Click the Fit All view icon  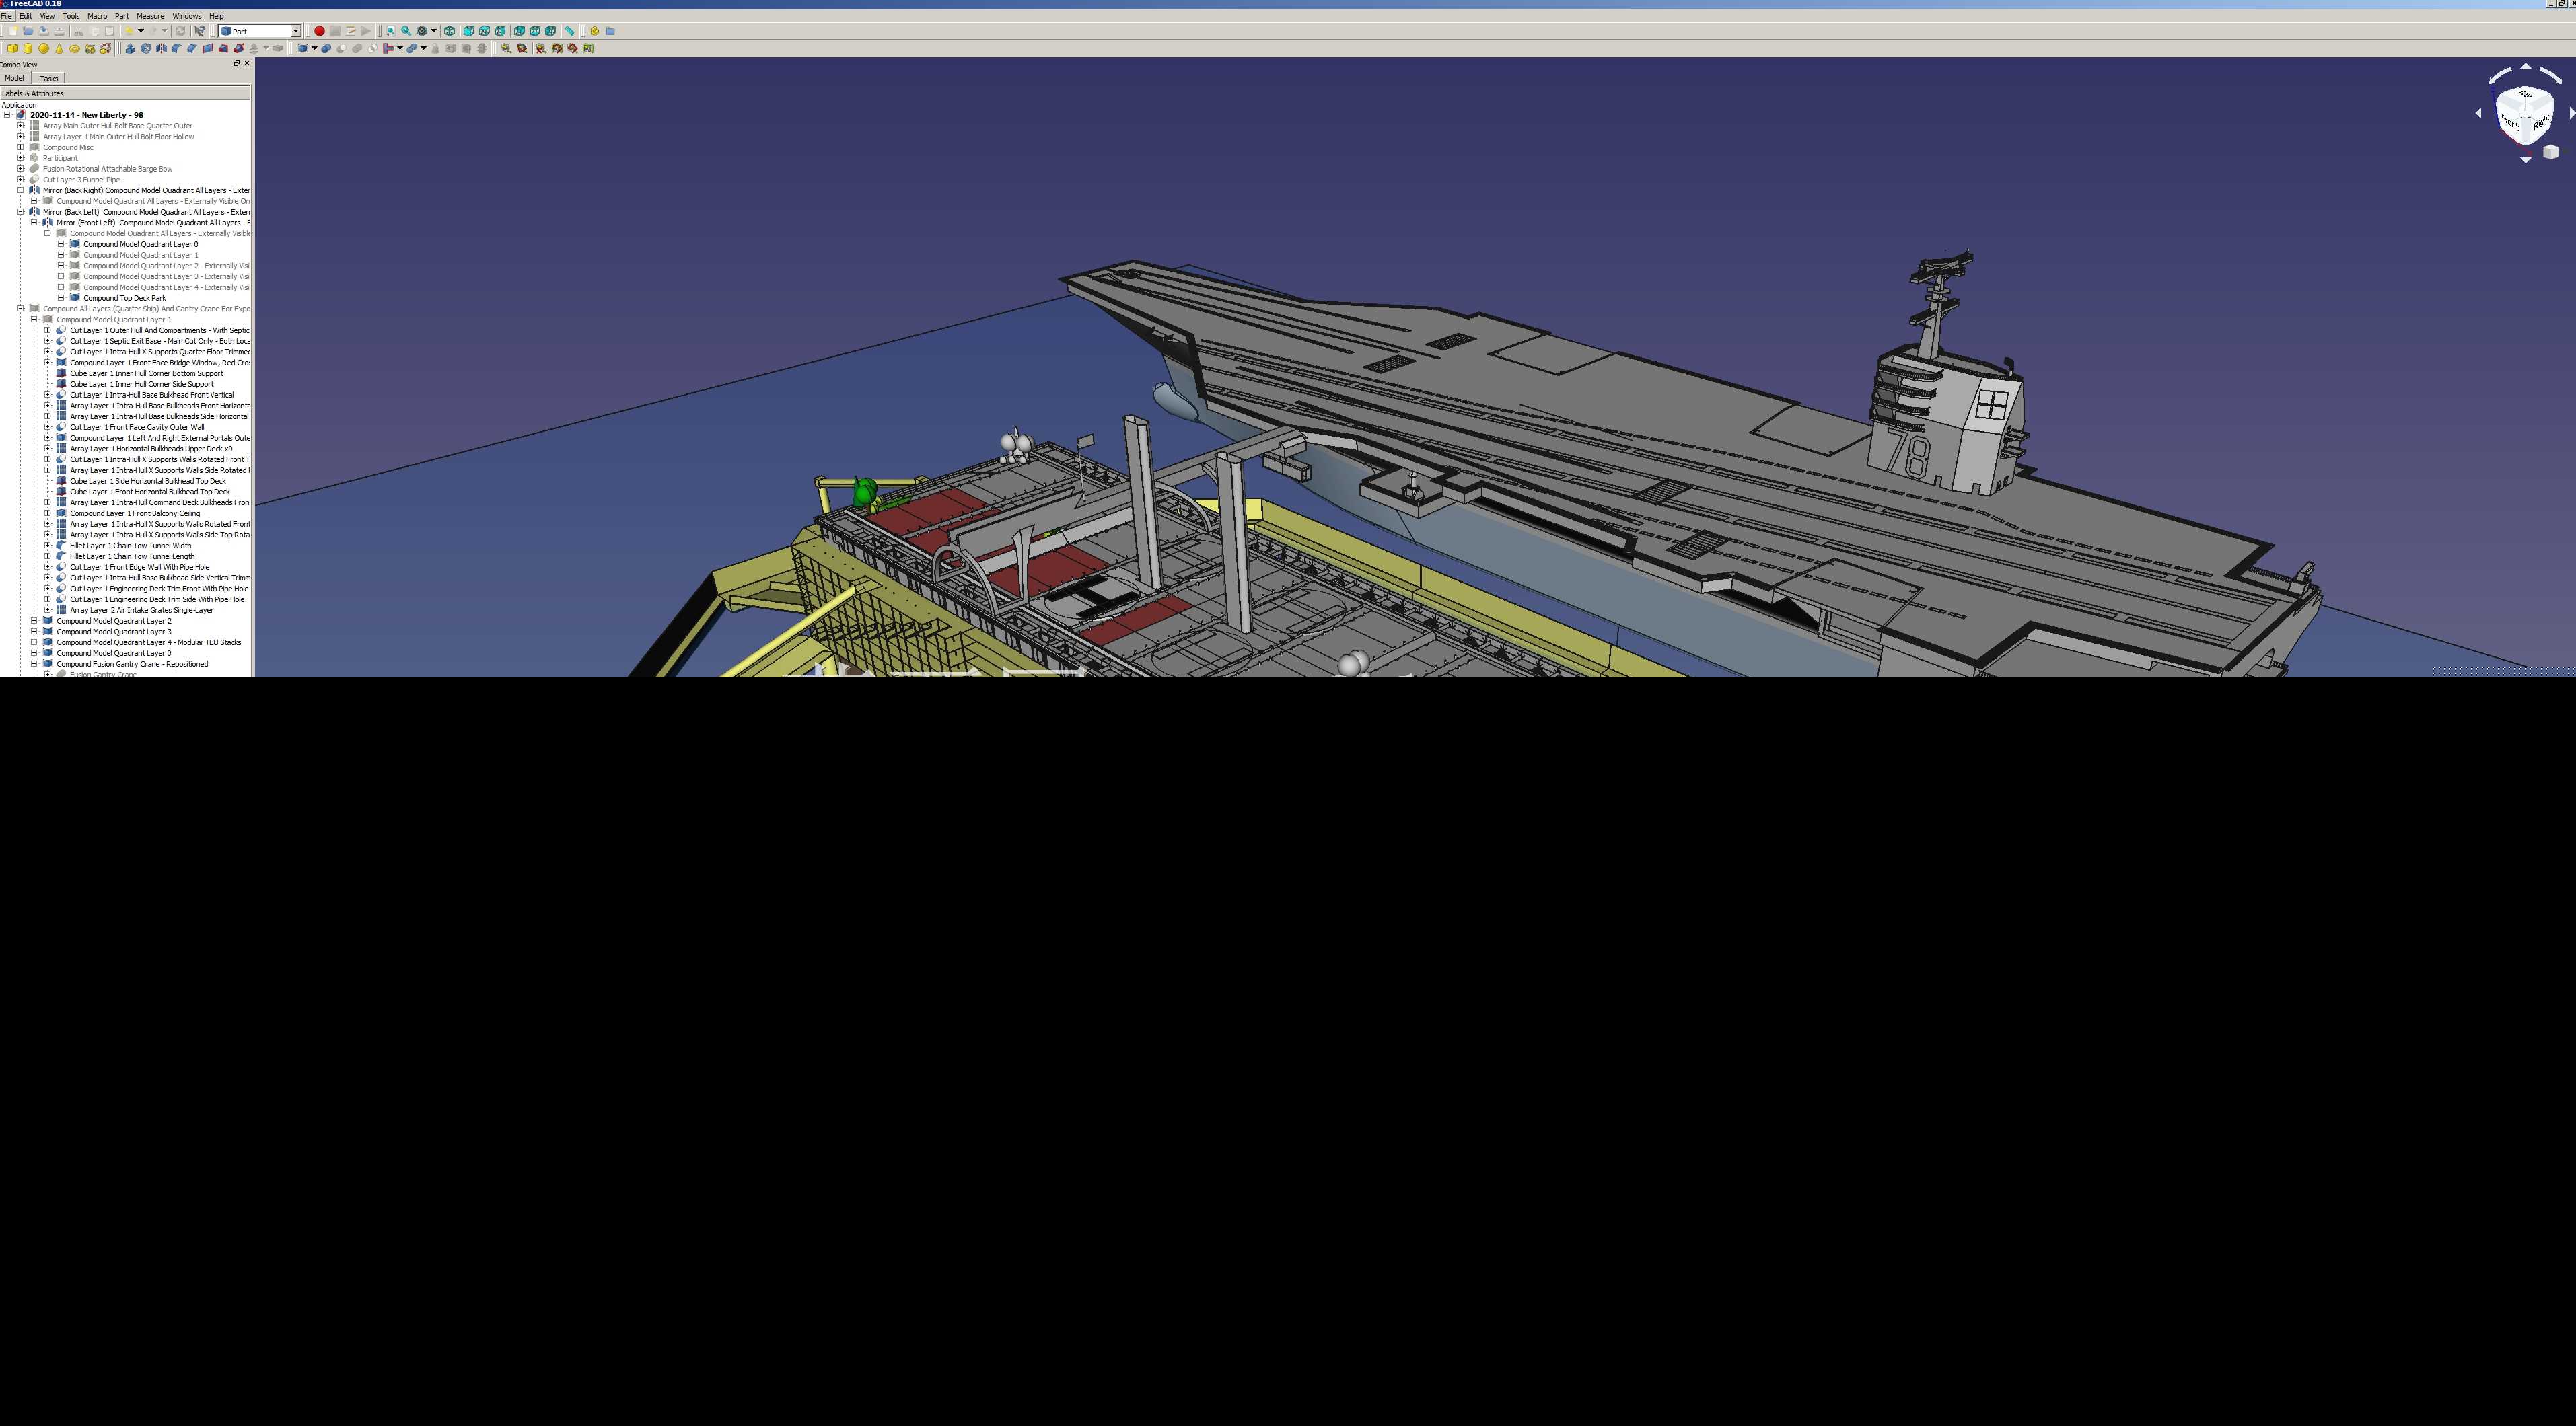click(390, 31)
